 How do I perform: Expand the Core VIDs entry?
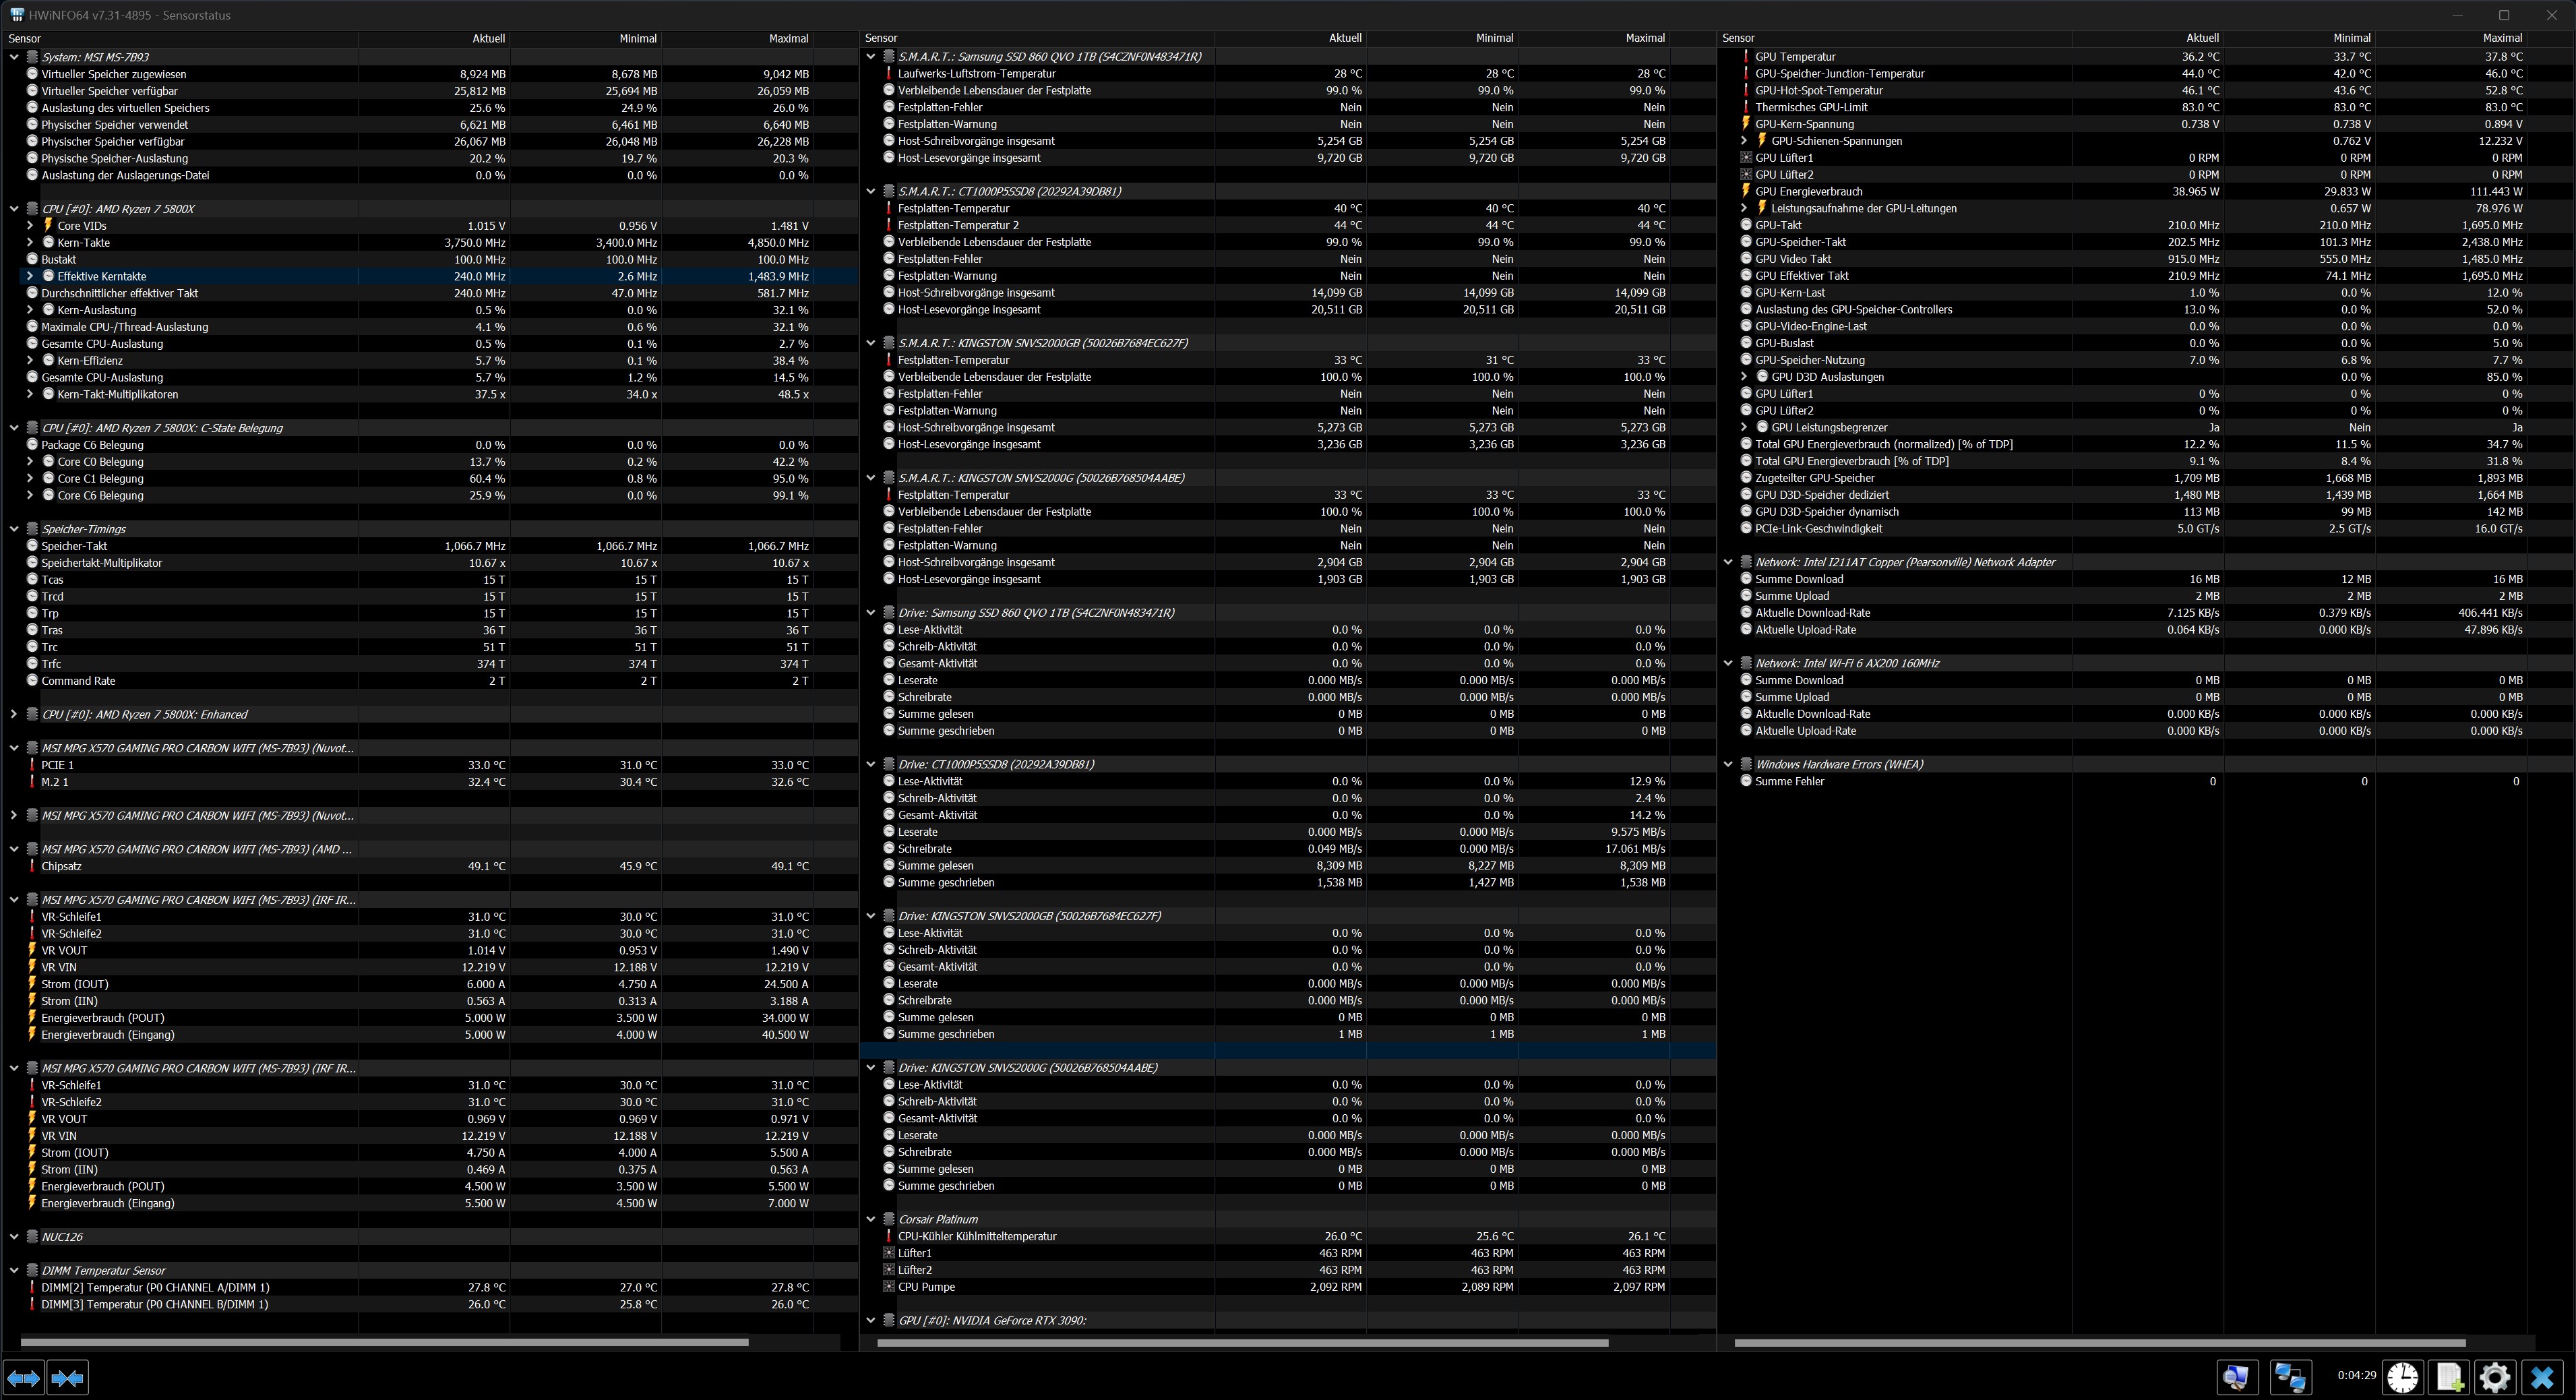coord(30,226)
